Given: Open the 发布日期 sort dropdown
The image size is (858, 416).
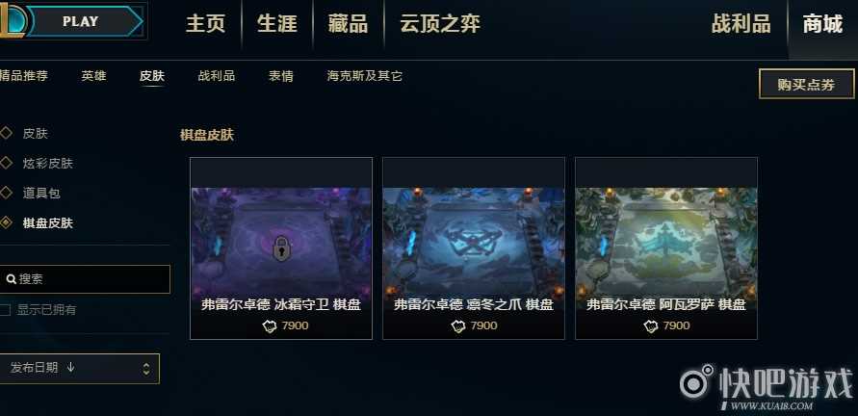Looking at the screenshot, I should pyautogui.click(x=79, y=369).
